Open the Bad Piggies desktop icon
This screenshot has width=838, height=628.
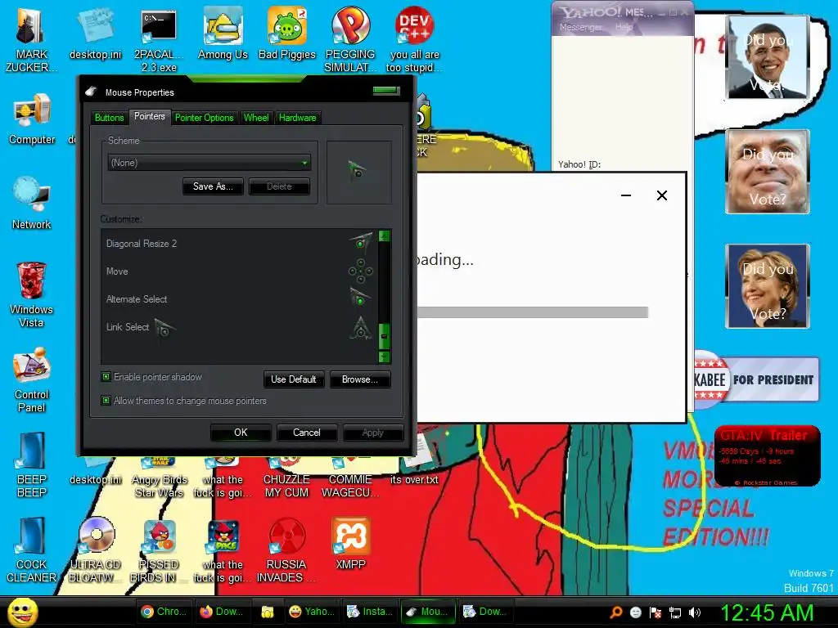287,33
